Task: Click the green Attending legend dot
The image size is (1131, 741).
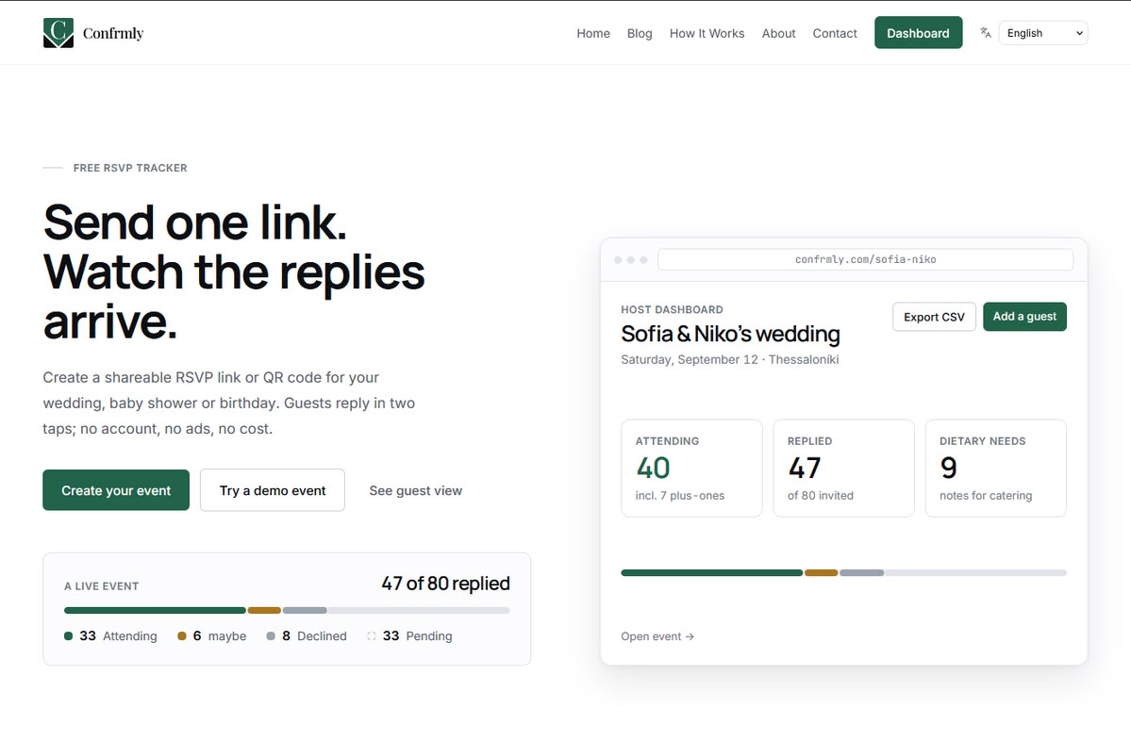Action: (69, 635)
